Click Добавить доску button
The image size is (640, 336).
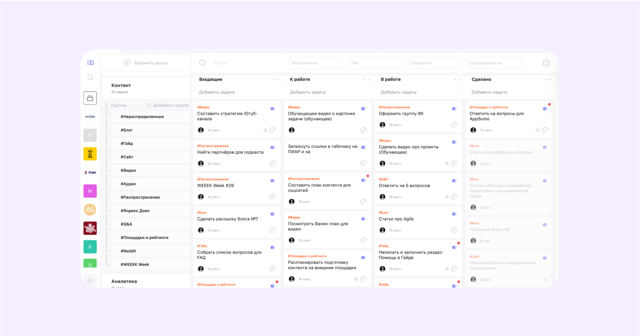pyautogui.click(x=146, y=63)
